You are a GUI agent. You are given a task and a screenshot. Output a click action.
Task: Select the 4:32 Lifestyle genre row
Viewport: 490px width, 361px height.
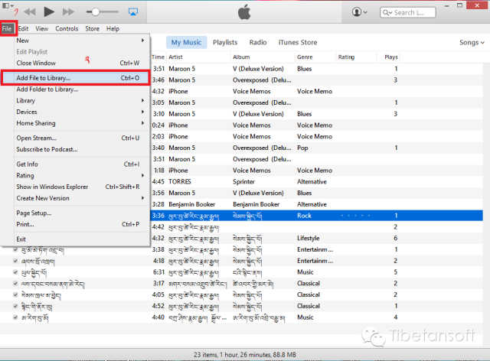(317, 239)
